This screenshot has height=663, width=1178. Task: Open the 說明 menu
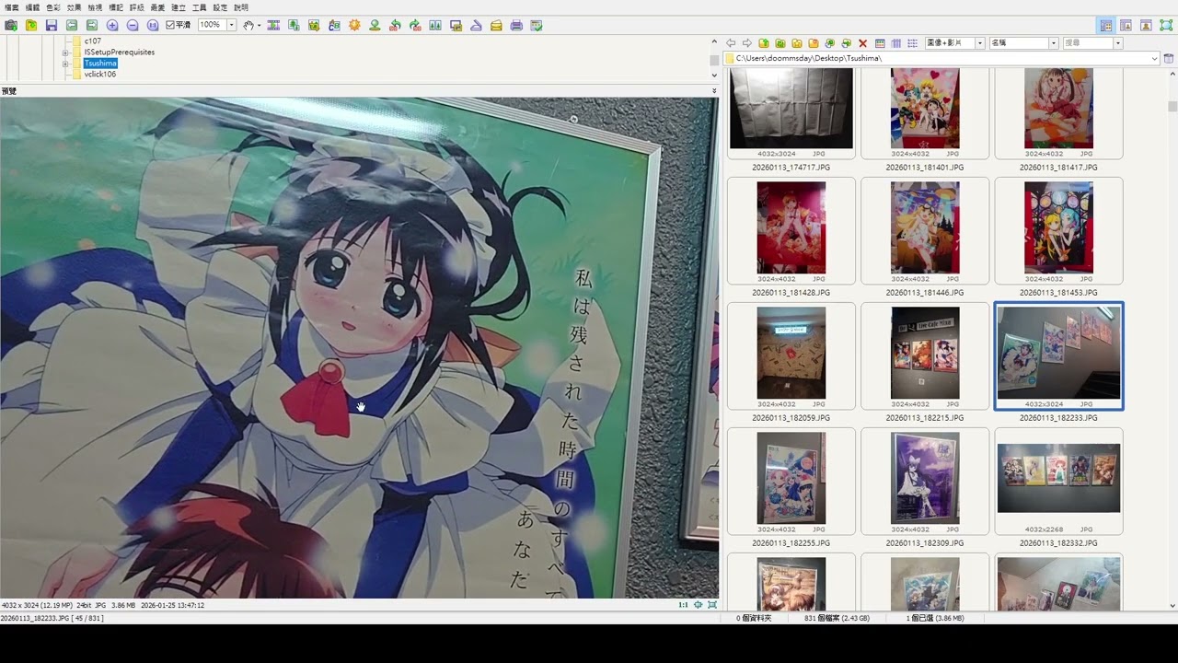[x=241, y=7]
